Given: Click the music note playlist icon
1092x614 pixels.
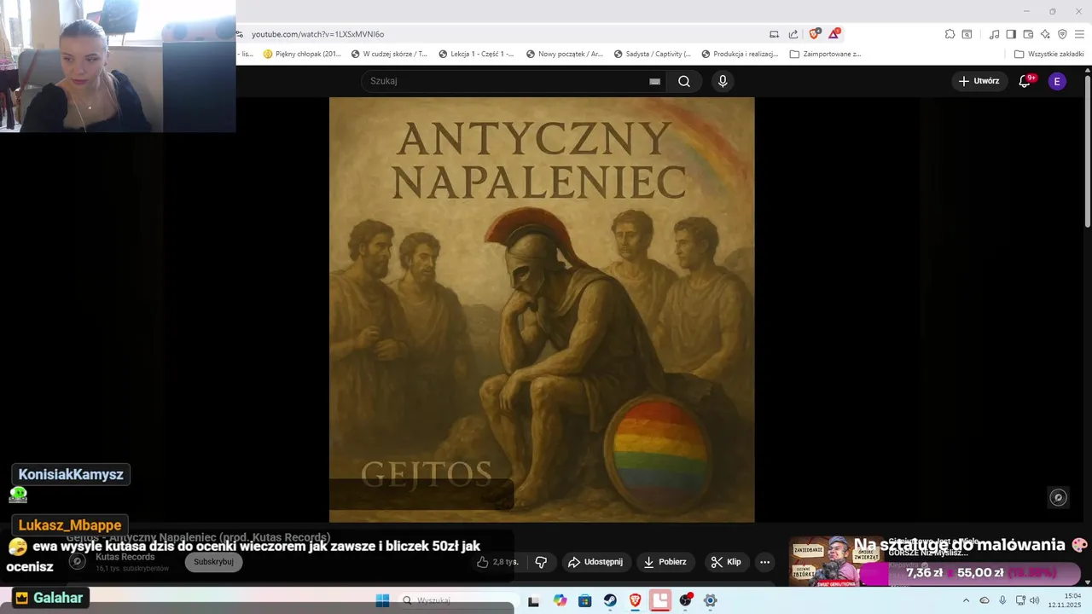Looking at the screenshot, I should pos(994,34).
